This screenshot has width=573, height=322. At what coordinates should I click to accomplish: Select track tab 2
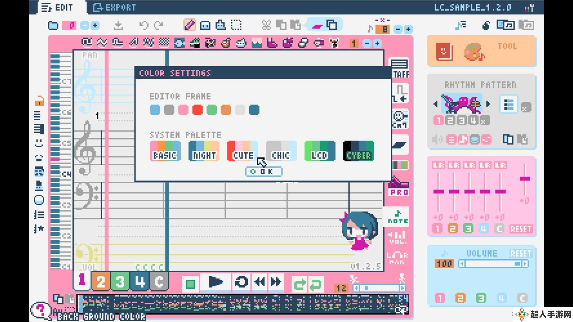click(101, 281)
